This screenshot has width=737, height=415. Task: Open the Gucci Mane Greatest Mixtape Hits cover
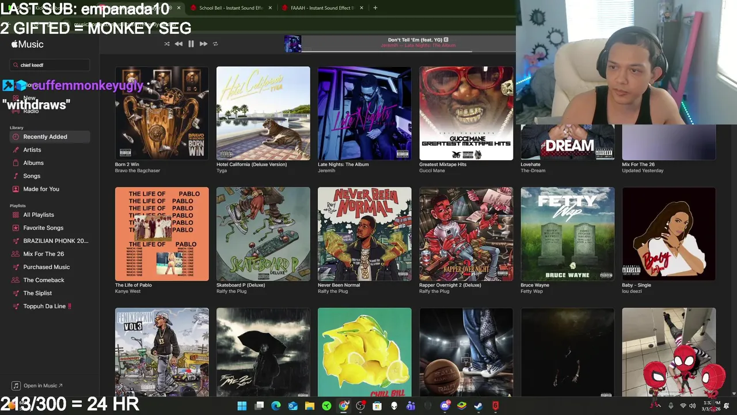pos(466,113)
